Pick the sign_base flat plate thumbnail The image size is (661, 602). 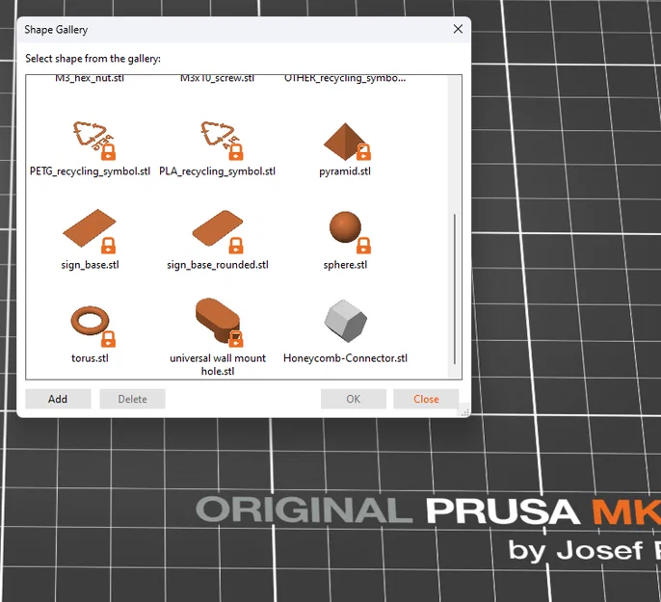click(90, 231)
